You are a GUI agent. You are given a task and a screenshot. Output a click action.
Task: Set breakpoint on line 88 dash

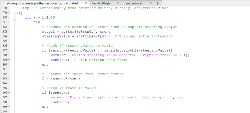click(x=9, y=55)
